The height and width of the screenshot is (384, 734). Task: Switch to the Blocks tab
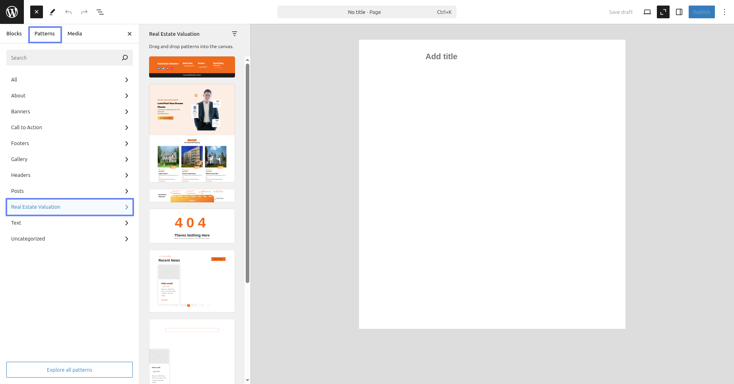click(14, 34)
